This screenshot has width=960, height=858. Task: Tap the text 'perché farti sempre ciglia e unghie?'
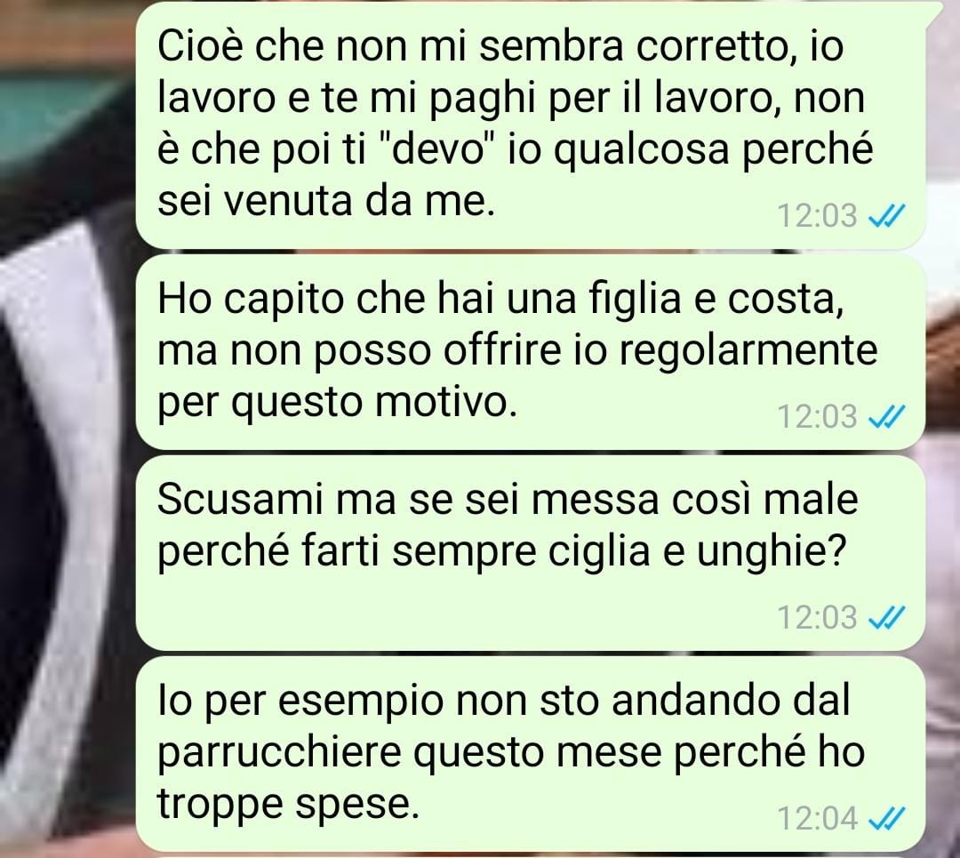point(501,552)
